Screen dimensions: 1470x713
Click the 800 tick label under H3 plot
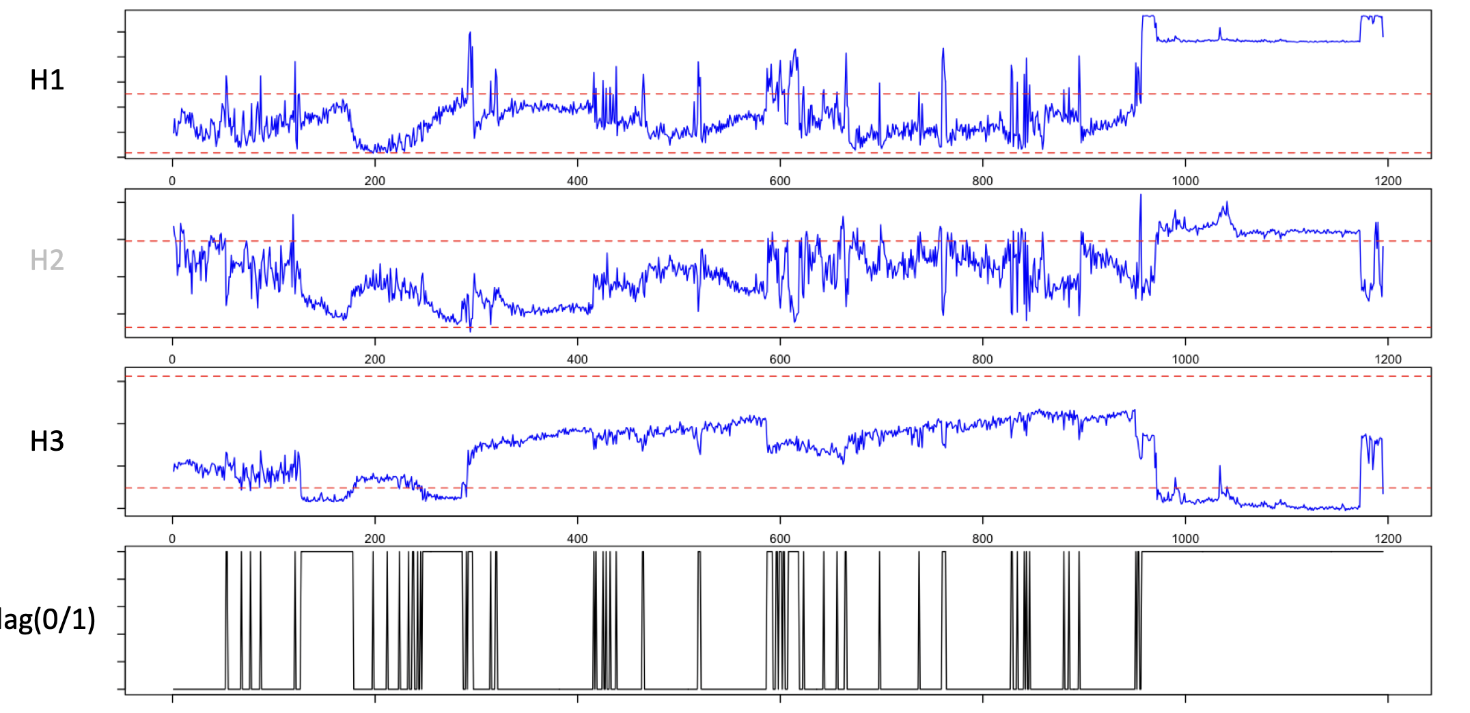pos(982,538)
